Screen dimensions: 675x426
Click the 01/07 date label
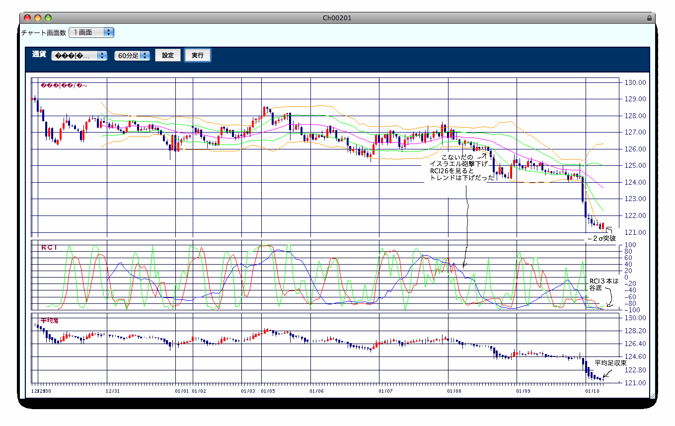[386, 391]
